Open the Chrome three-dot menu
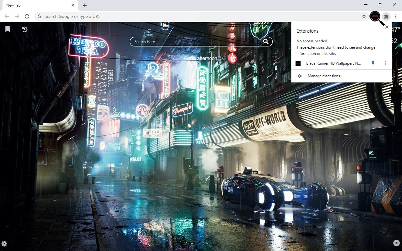Image resolution: width=402 pixels, height=251 pixels. click(x=395, y=16)
